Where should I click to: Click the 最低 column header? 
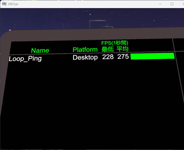[108, 49]
